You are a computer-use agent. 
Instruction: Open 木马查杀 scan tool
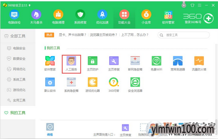(x=36, y=17)
